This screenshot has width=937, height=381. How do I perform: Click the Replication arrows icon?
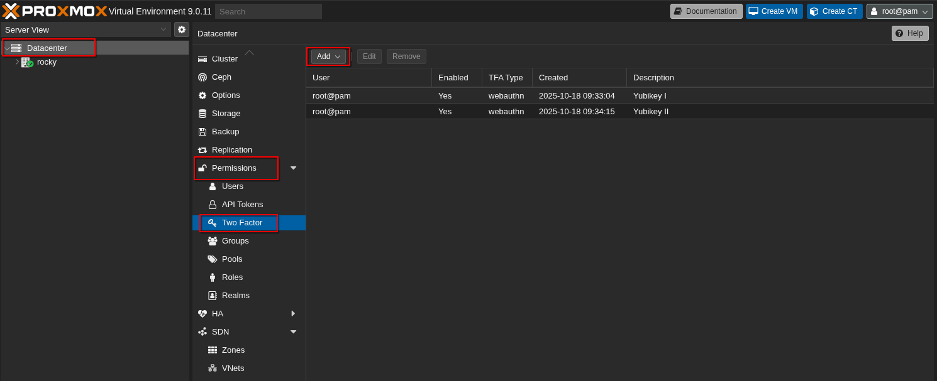click(202, 150)
